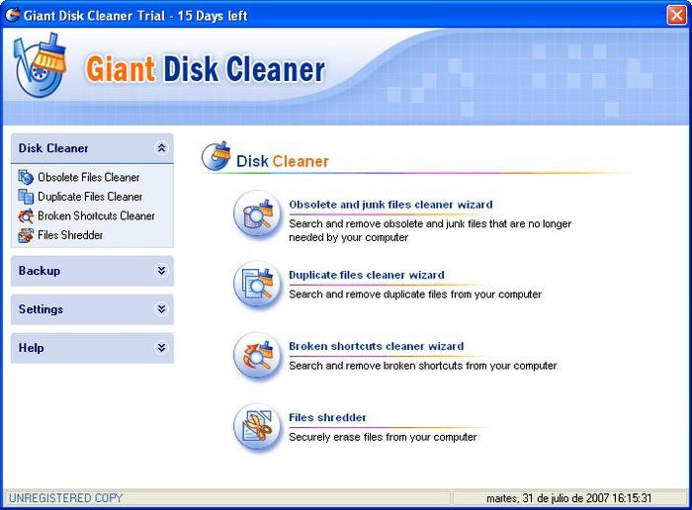Expand the Help panel chevron
The height and width of the screenshot is (510, 692).
pos(161,348)
